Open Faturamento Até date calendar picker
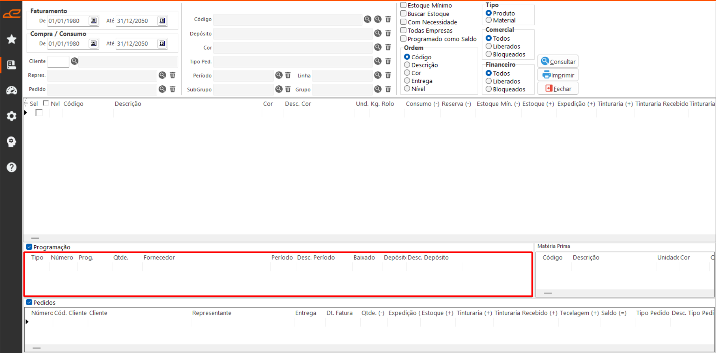 (x=162, y=21)
